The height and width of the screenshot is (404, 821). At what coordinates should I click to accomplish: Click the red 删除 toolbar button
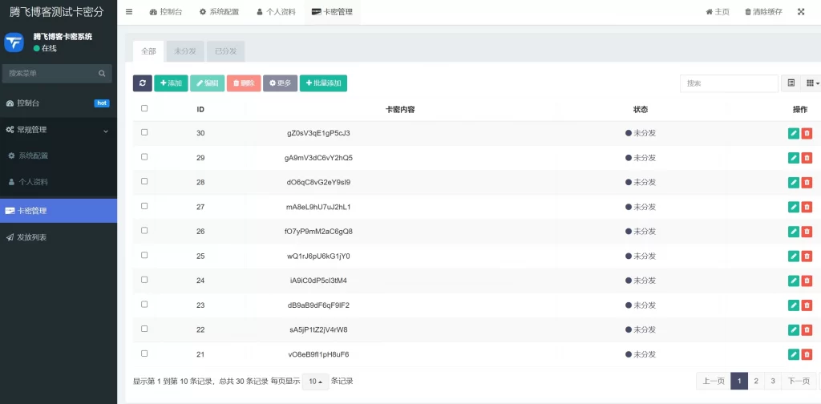coord(244,83)
